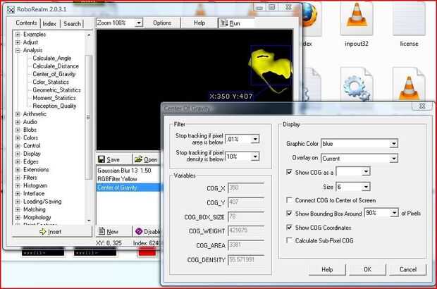Click the COG_DENSITY value field
437x289 pixels.
246,259
